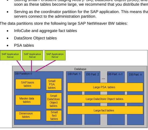Click the 'DB Part. 2' label
The image size is (148, 130).
[x=93, y=74]
